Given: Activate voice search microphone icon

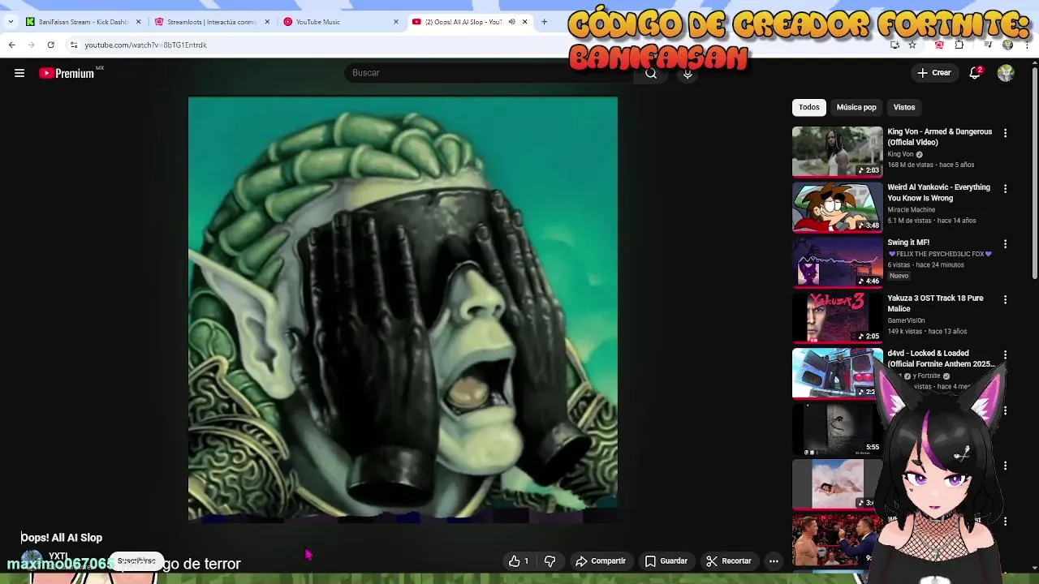Looking at the screenshot, I should pos(688,73).
